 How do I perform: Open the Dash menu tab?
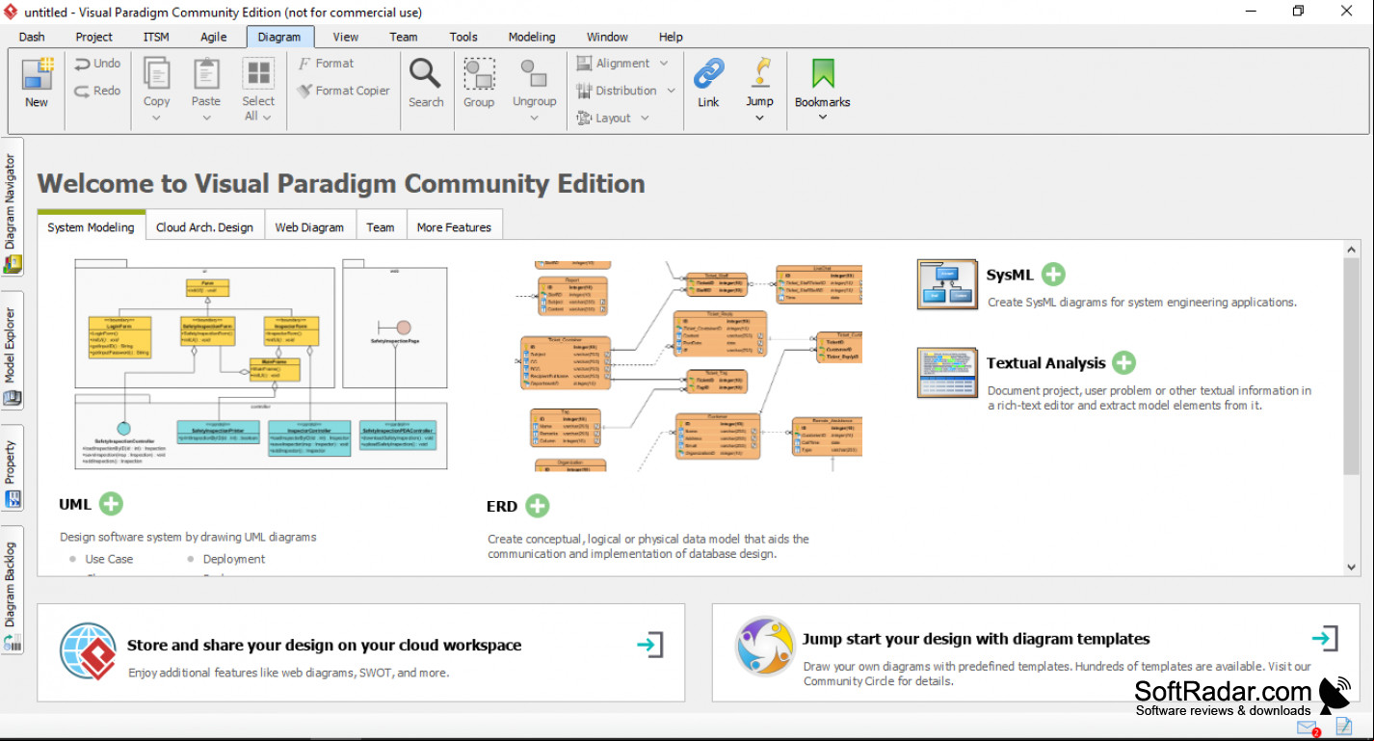(x=32, y=37)
